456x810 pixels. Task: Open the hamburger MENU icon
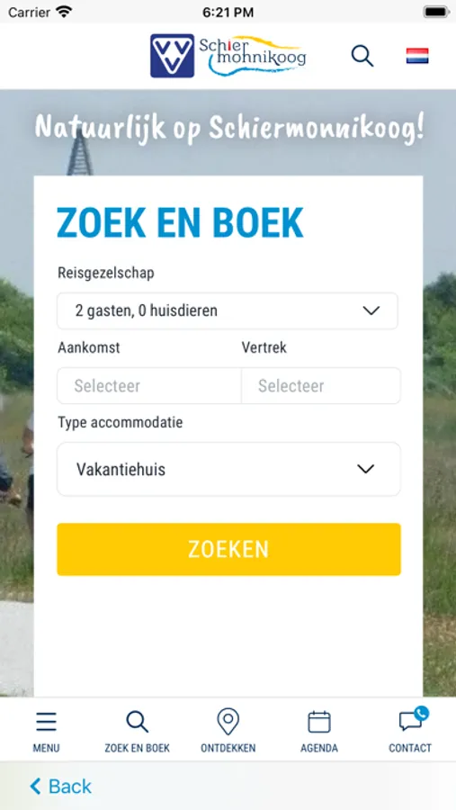pyautogui.click(x=46, y=722)
